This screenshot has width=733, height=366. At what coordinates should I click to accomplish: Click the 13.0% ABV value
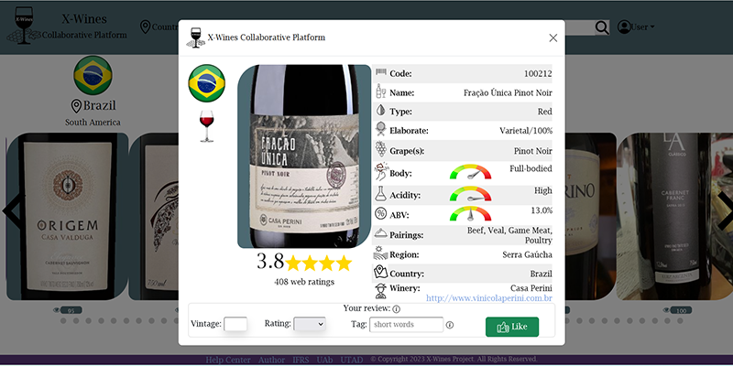(542, 210)
